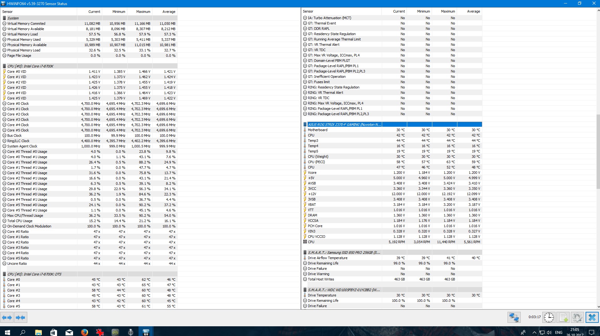This screenshot has height=336, width=600.
Task: Shrink the sensor columns with the inward arrows button
Action: coord(20,317)
